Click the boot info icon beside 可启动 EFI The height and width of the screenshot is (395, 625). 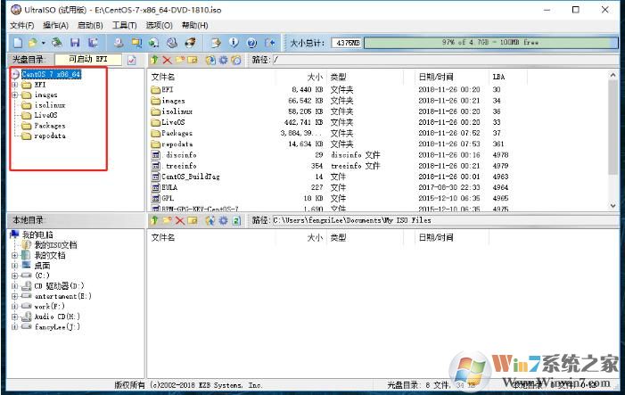tap(131, 60)
